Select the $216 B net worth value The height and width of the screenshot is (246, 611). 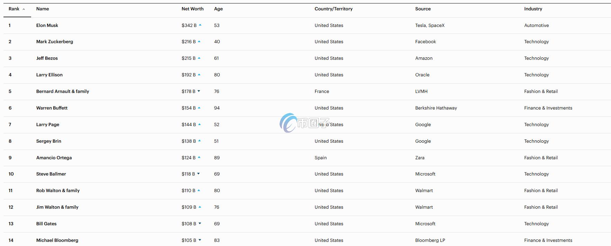pos(189,42)
